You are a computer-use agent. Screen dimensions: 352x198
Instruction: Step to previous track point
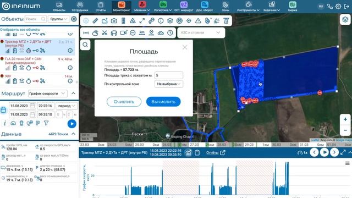tap(314, 152)
